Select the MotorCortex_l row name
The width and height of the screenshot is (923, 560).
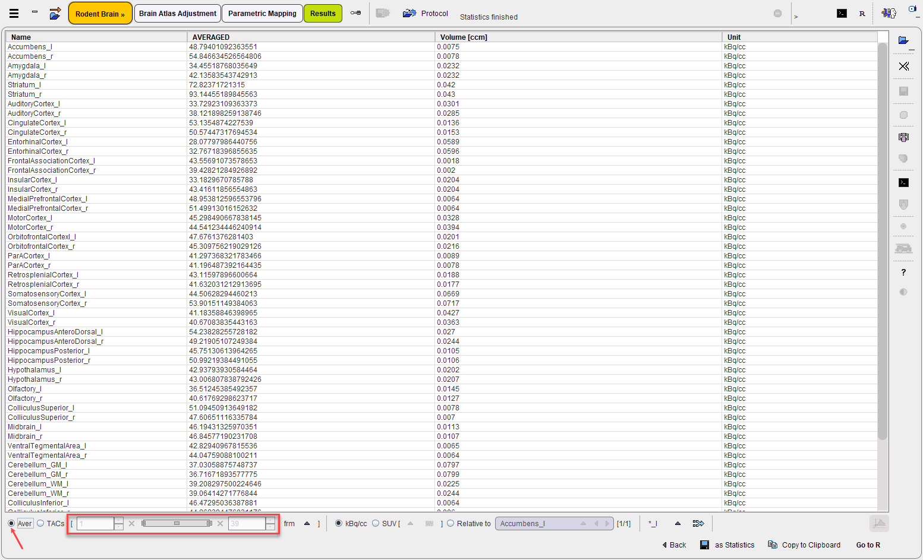pyautogui.click(x=30, y=217)
